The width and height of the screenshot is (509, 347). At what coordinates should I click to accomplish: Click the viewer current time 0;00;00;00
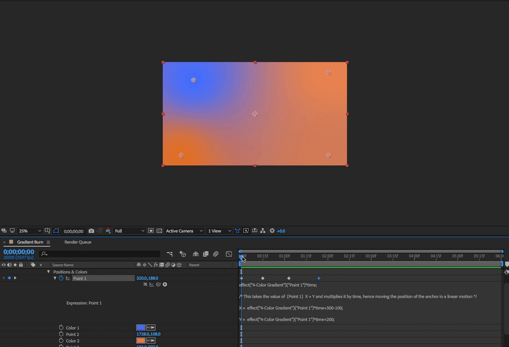[73, 231]
